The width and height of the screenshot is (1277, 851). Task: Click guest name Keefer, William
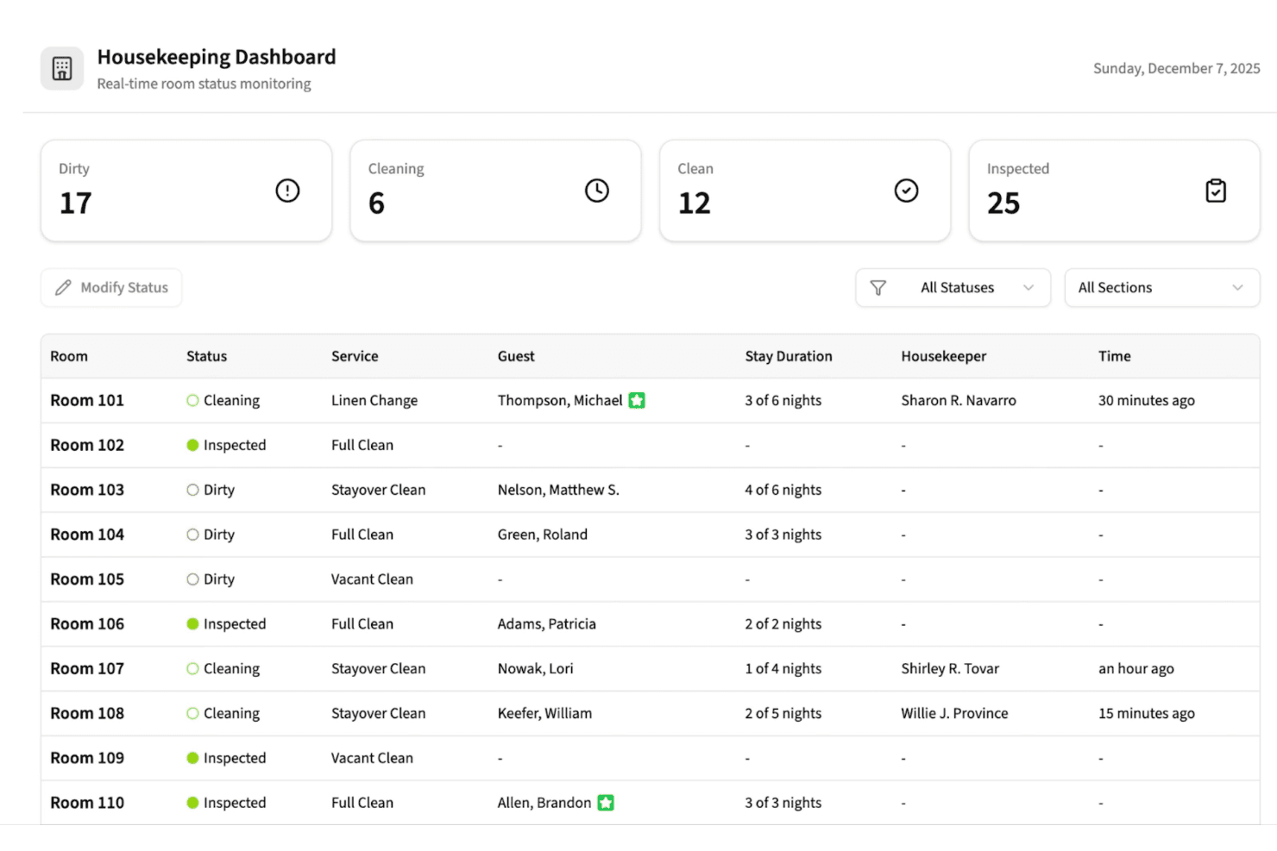[x=544, y=713]
